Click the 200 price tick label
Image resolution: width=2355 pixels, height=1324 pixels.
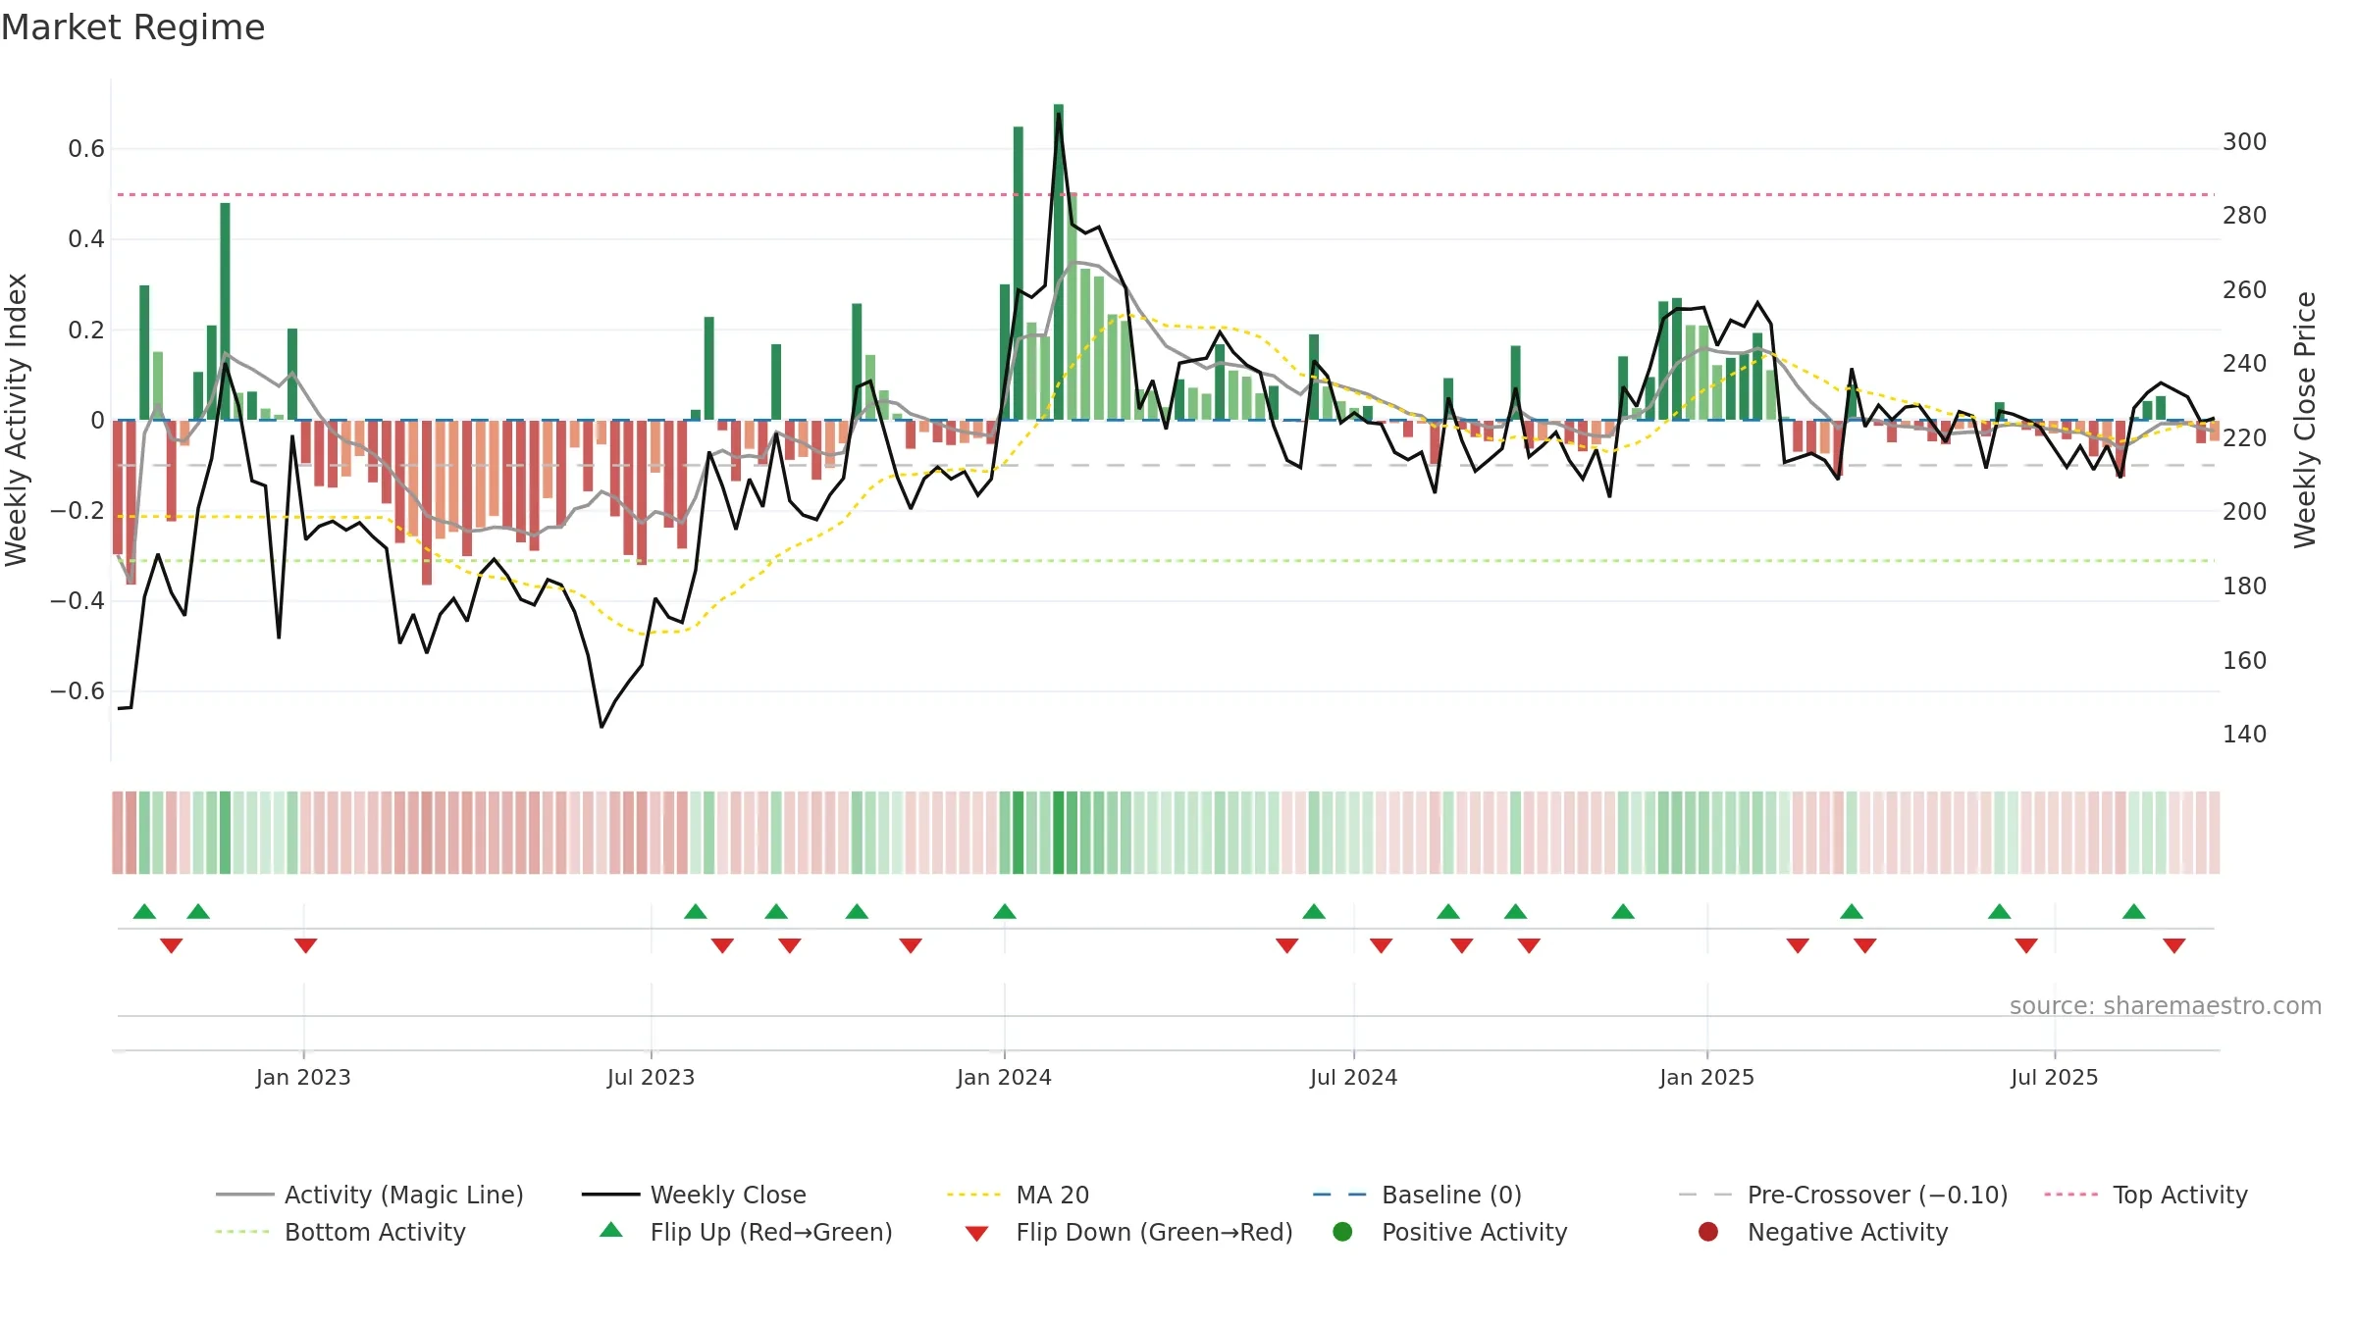click(2244, 511)
